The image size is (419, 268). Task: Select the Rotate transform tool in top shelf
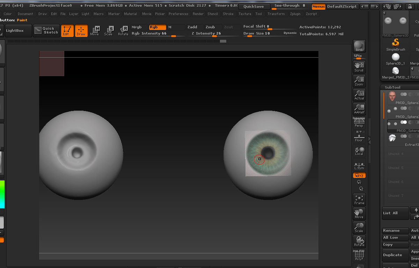(123, 31)
